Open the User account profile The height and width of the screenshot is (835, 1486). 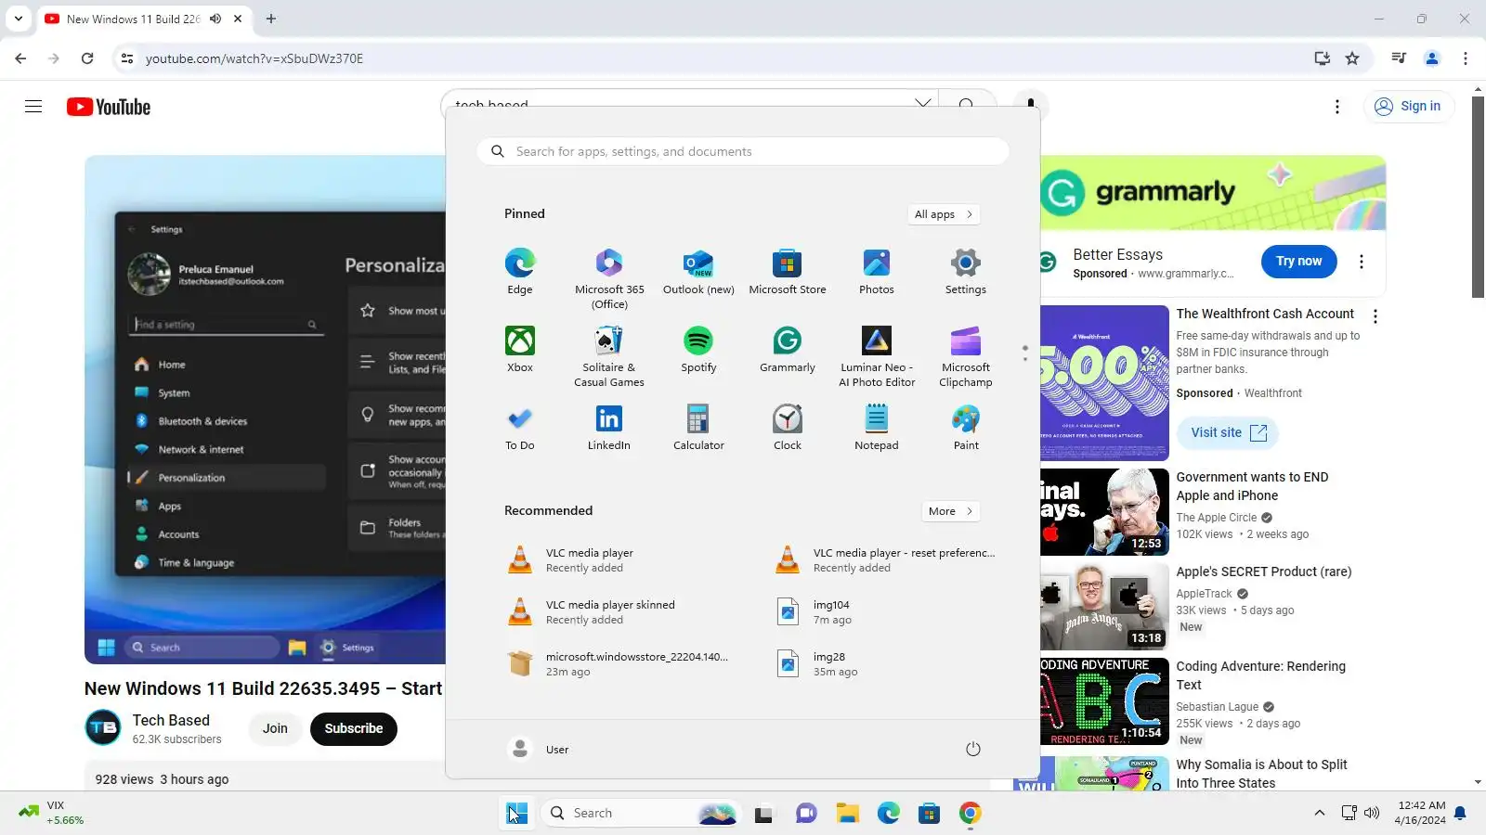pos(539,749)
